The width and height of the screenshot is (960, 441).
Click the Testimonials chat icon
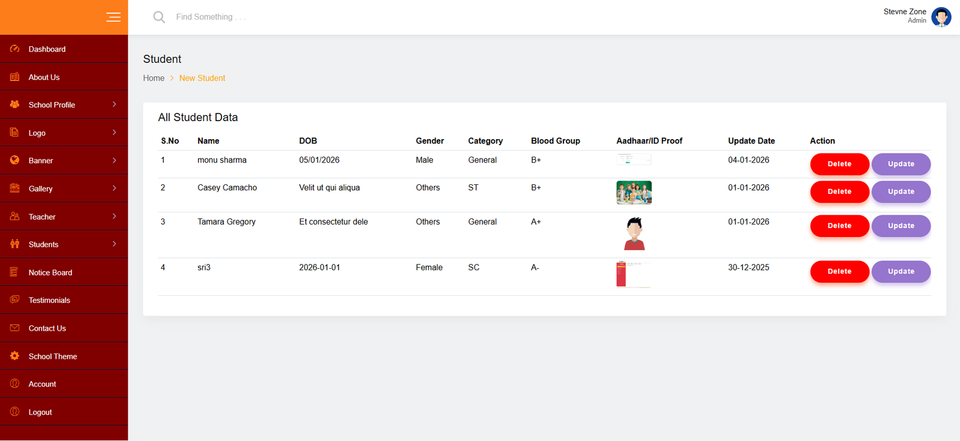[x=15, y=300]
